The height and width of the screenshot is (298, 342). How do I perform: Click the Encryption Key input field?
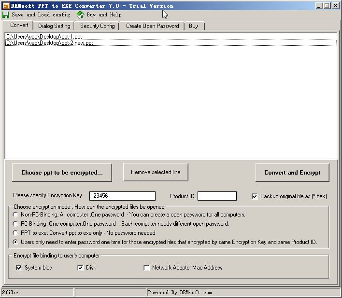[122, 196]
